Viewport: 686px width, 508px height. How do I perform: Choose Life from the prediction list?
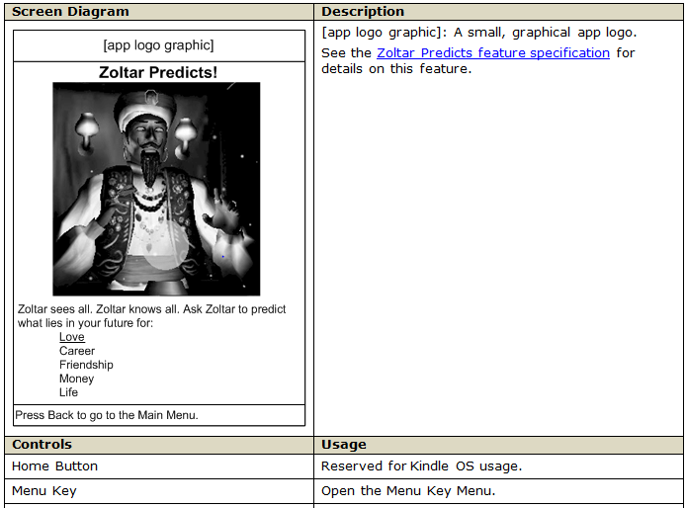(x=68, y=392)
